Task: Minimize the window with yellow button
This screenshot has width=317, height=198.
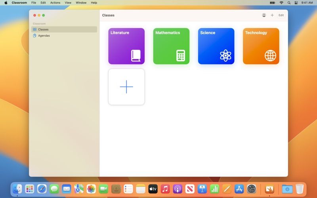Action: 39,15
